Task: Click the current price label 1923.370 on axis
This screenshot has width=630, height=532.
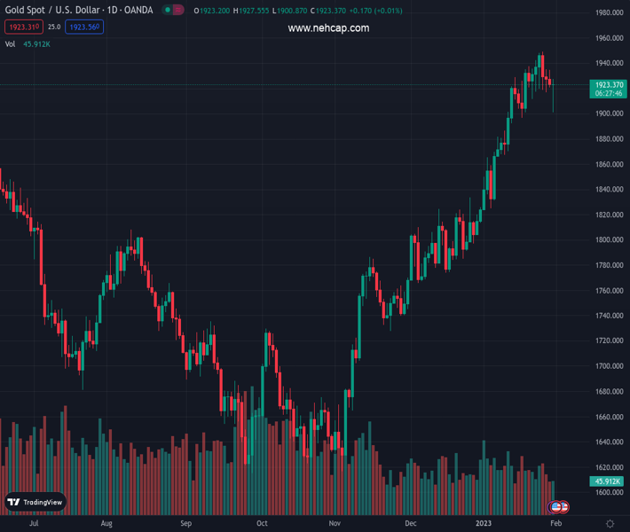Action: click(609, 85)
